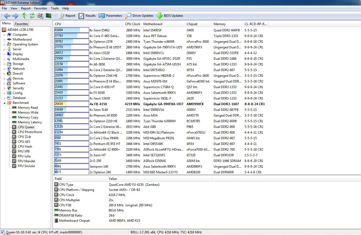The image size is (361, 235).
Task: Open the Tools menu
Action: [55, 8]
